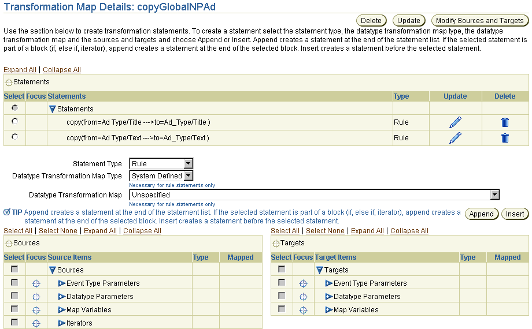Open the Statement Type dropdown

(x=161, y=164)
